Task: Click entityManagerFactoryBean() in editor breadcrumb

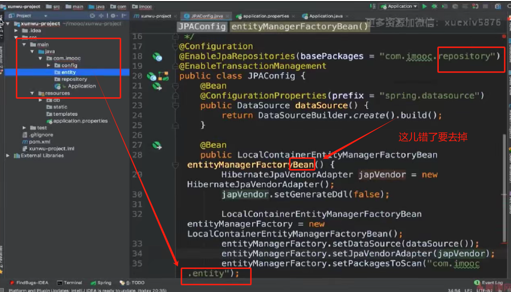Action: 300,27
